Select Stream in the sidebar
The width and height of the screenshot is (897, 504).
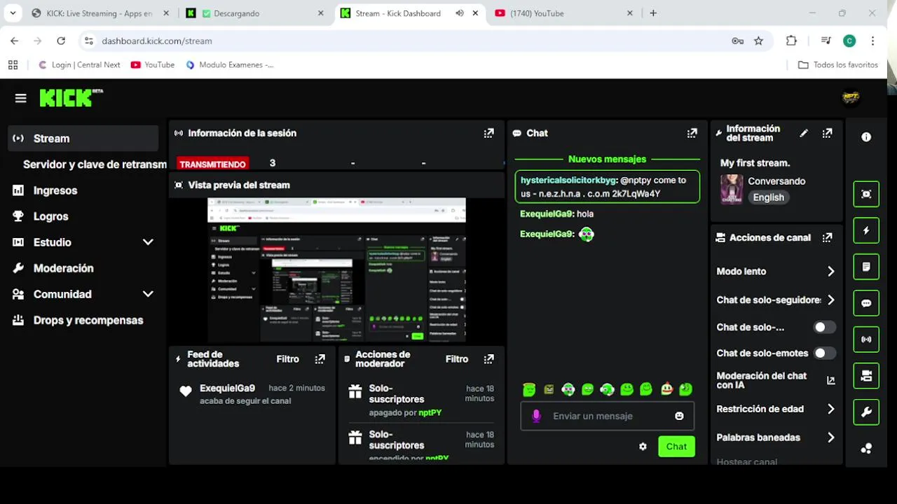point(83,139)
